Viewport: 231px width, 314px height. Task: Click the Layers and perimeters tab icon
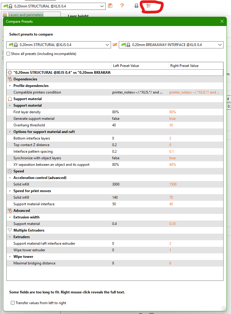pos(5,15)
